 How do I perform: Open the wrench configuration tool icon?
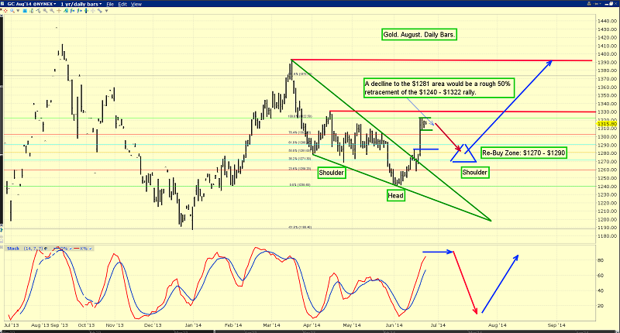click(x=100, y=11)
